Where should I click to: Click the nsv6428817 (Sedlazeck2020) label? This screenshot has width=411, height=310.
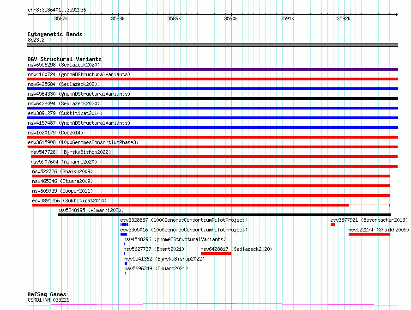pyautogui.click(x=236, y=249)
